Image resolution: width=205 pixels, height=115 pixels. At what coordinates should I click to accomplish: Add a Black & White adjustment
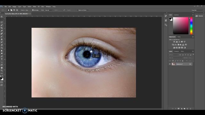178,45
